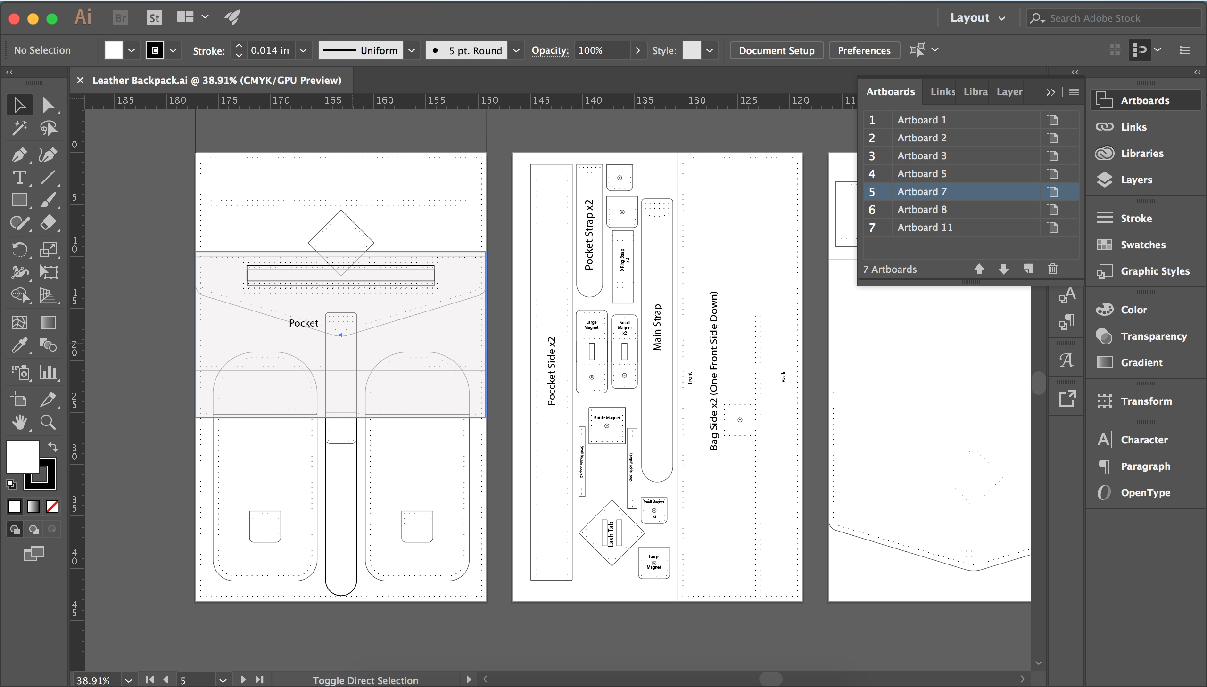Image resolution: width=1207 pixels, height=687 pixels.
Task: Select the Pen tool
Action: tap(19, 155)
